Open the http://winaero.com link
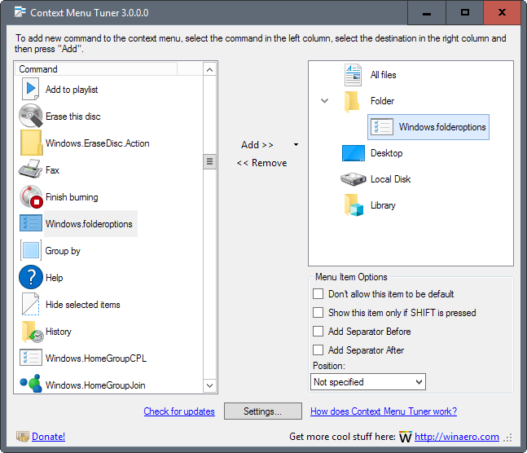This screenshot has width=527, height=453. click(x=457, y=437)
